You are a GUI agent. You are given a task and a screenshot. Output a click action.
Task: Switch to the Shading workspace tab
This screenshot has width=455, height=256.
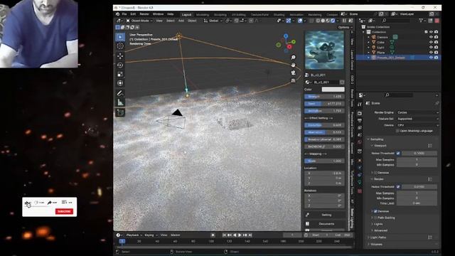279,14
